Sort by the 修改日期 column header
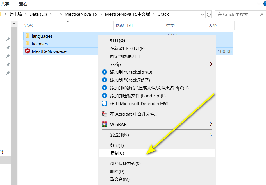This screenshot has height=185, width=266. 124,26
